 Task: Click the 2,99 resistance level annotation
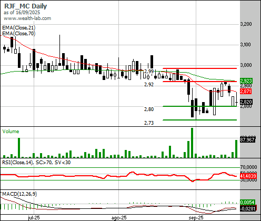pos(149,72)
